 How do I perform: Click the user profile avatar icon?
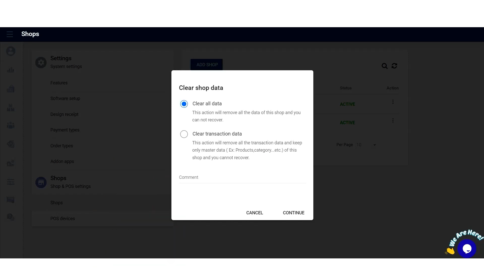pos(11,51)
